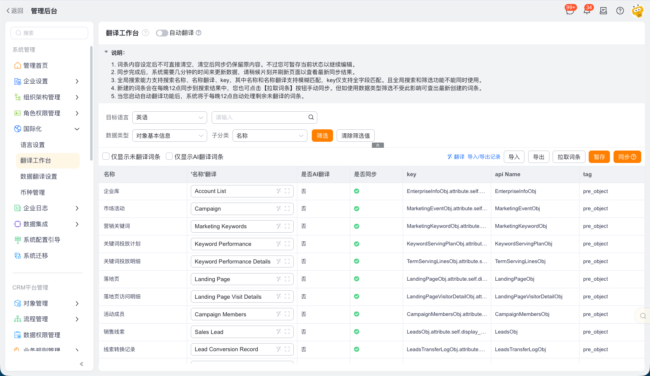Open 语言设置 in the sidebar
The width and height of the screenshot is (650, 376).
pos(32,145)
